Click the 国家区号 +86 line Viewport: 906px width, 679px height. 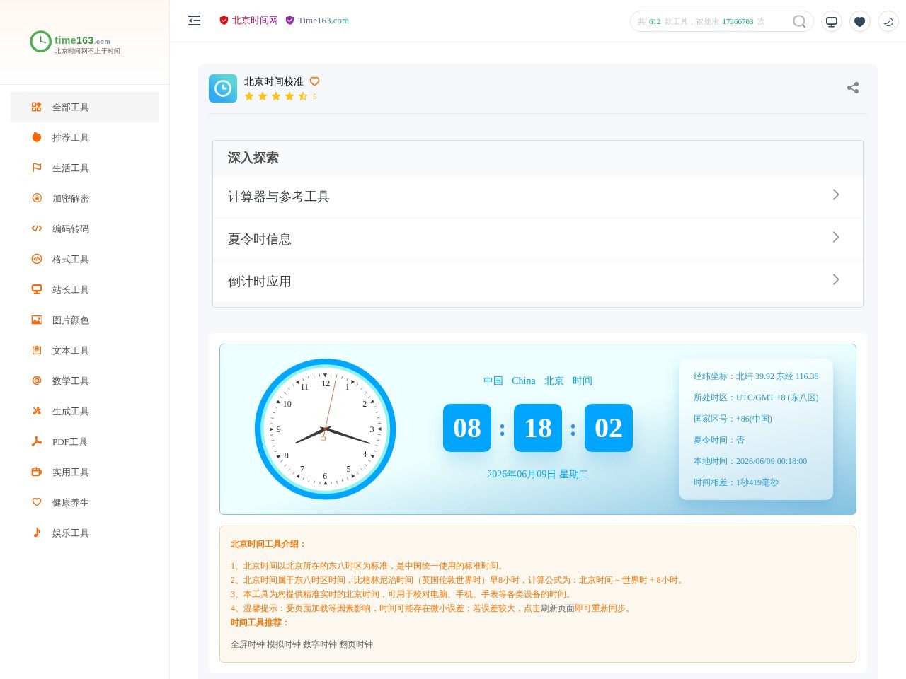click(x=733, y=419)
